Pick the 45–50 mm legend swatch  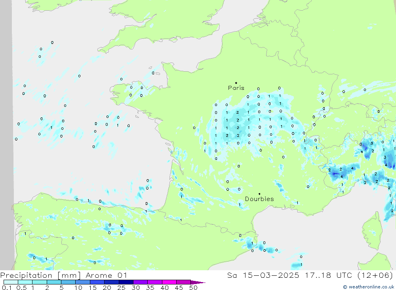[x=184, y=282]
